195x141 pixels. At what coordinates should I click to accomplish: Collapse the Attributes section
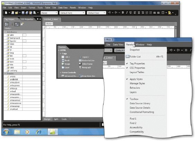click(5, 32)
